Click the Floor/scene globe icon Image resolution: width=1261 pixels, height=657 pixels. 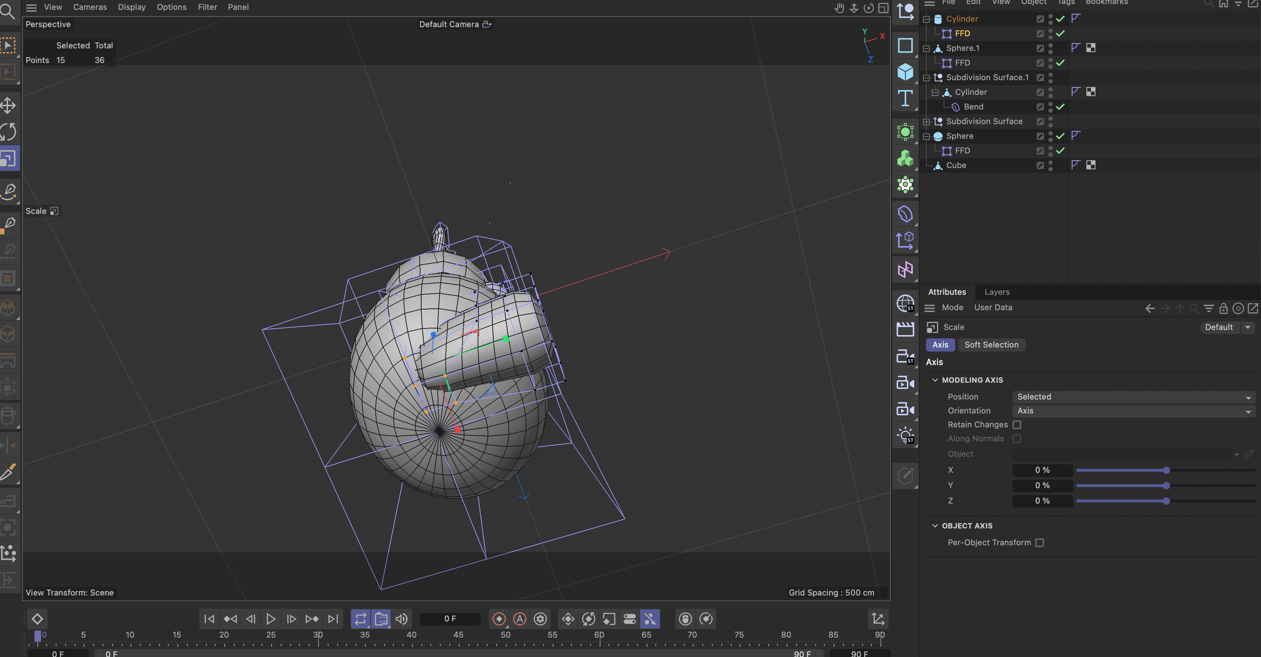coord(905,303)
